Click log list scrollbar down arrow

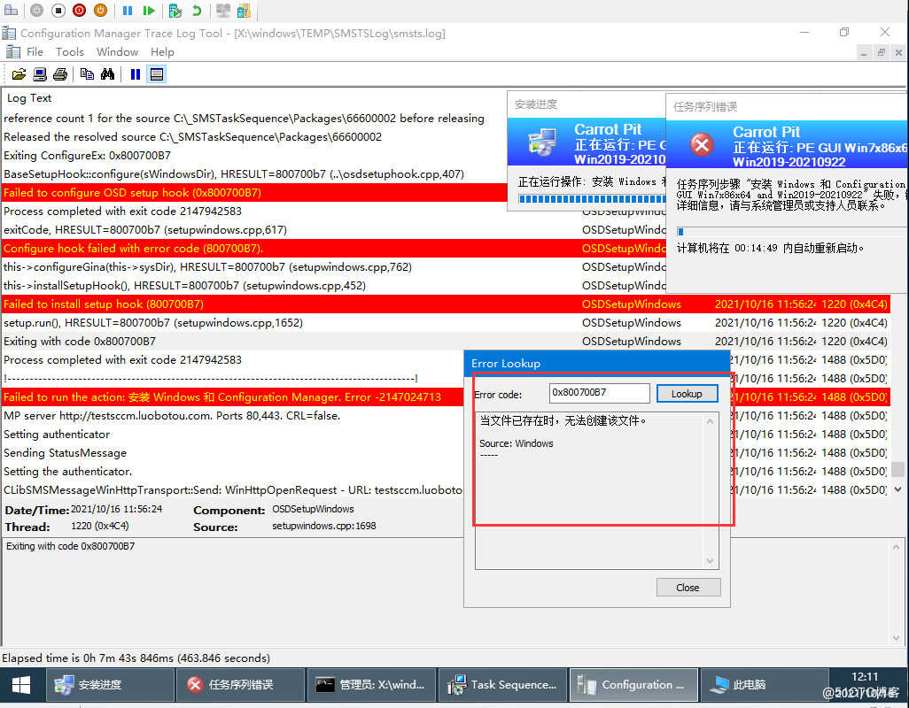897,489
